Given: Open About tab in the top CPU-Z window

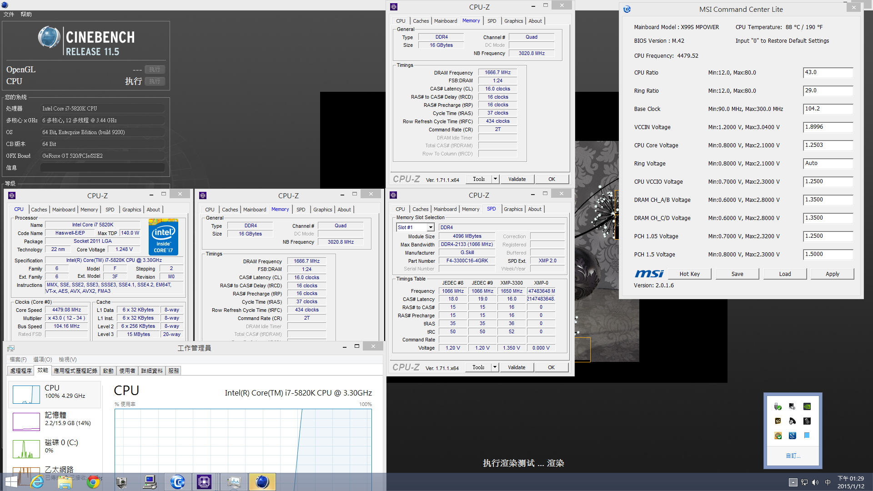Looking at the screenshot, I should (535, 21).
